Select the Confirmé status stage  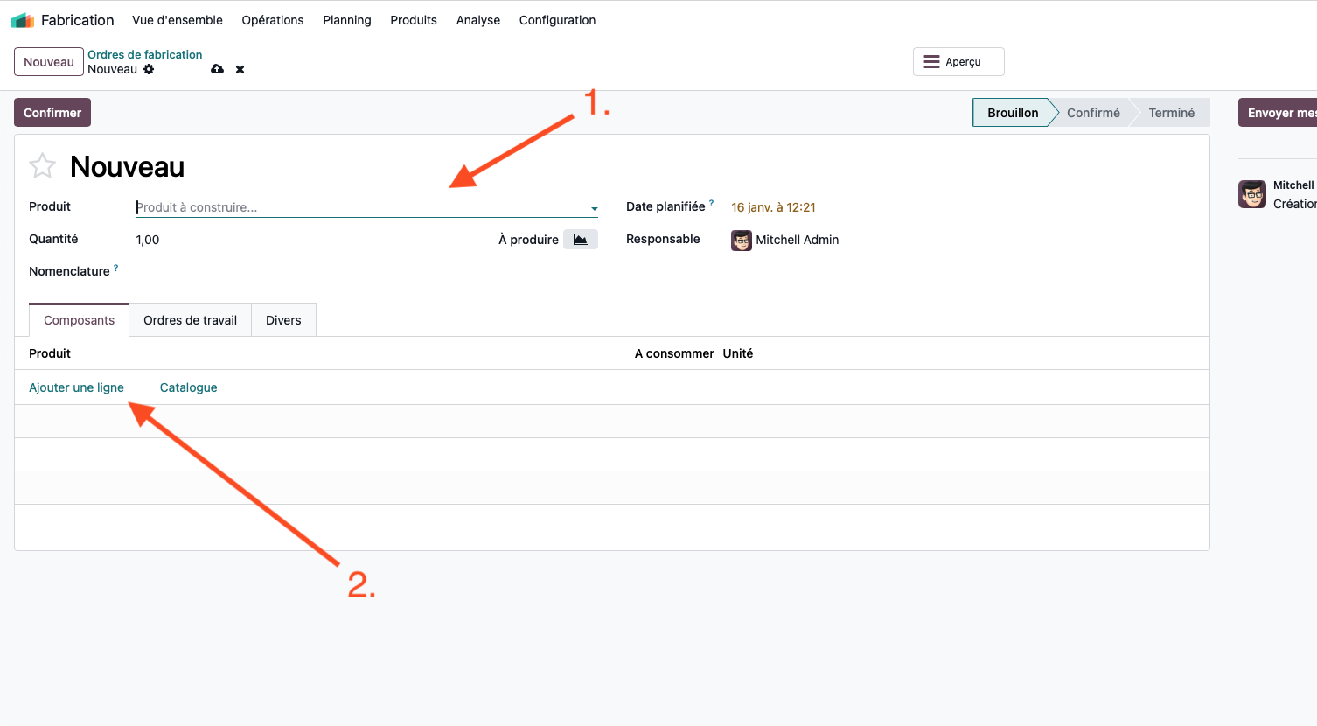pyautogui.click(x=1093, y=113)
